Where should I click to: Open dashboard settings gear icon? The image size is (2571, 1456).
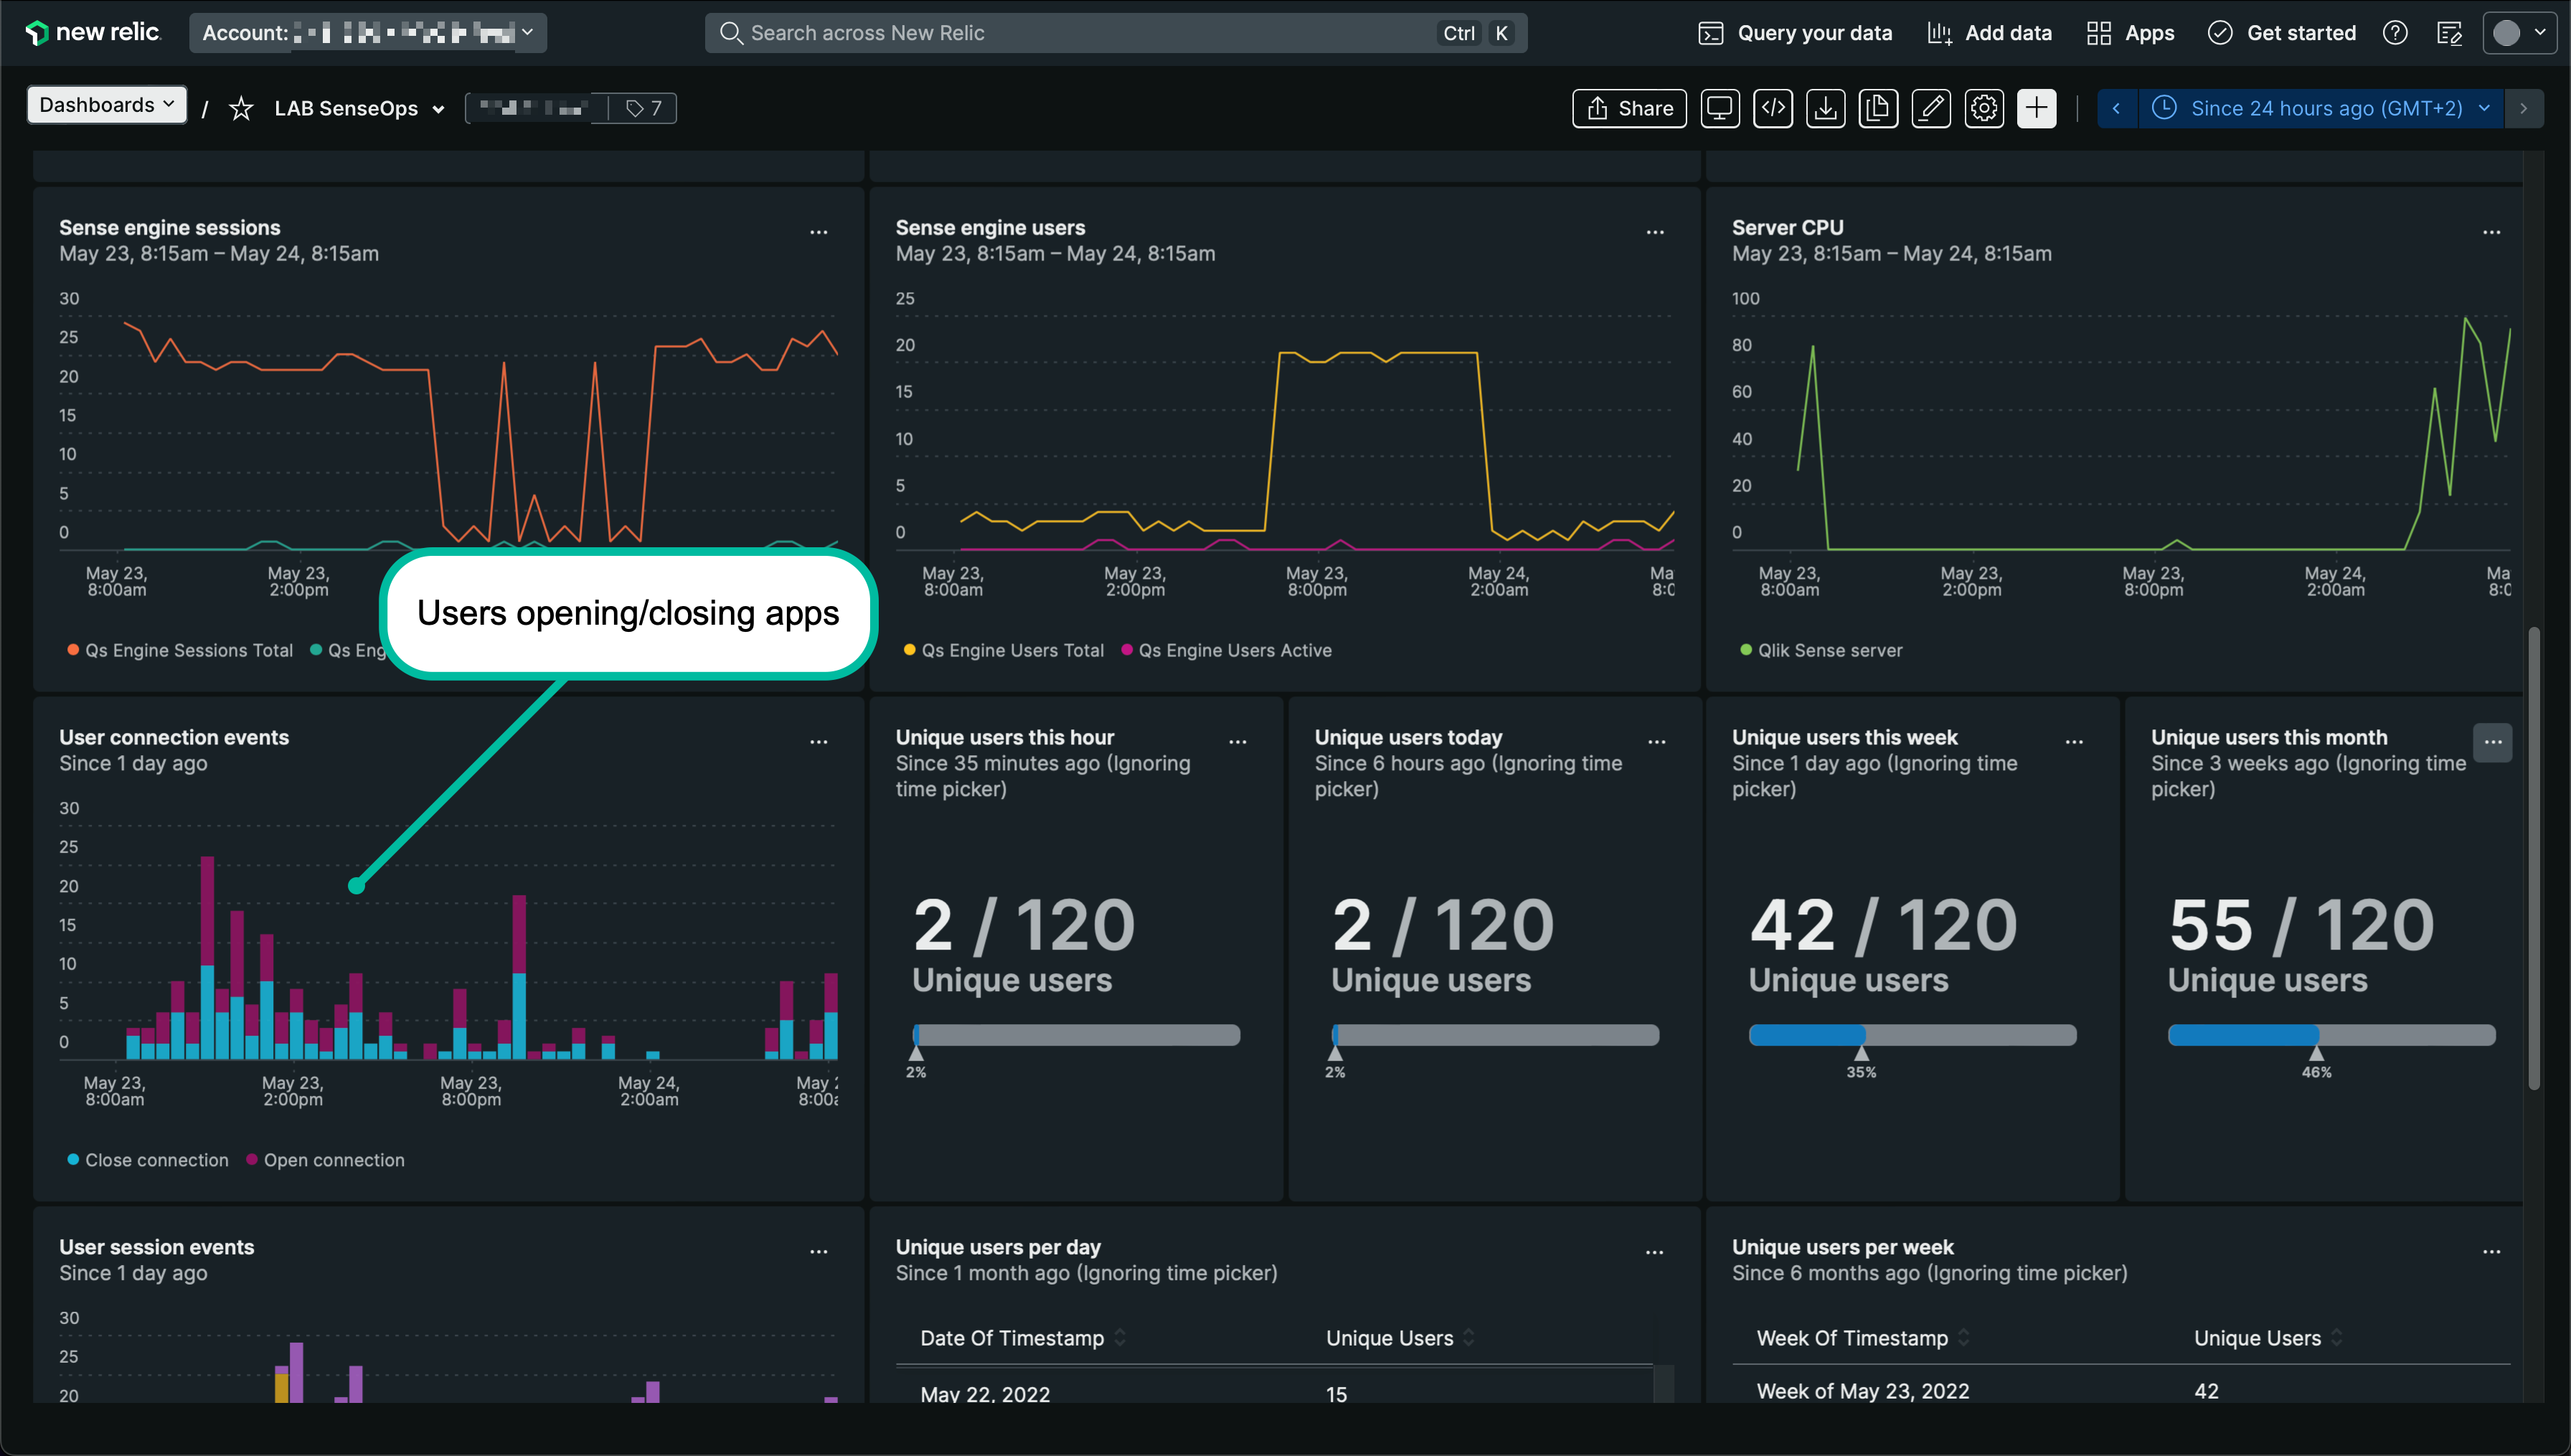pyautogui.click(x=1984, y=108)
